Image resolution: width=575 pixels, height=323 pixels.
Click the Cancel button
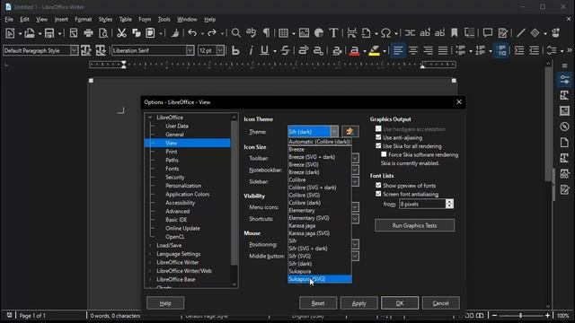(441, 303)
